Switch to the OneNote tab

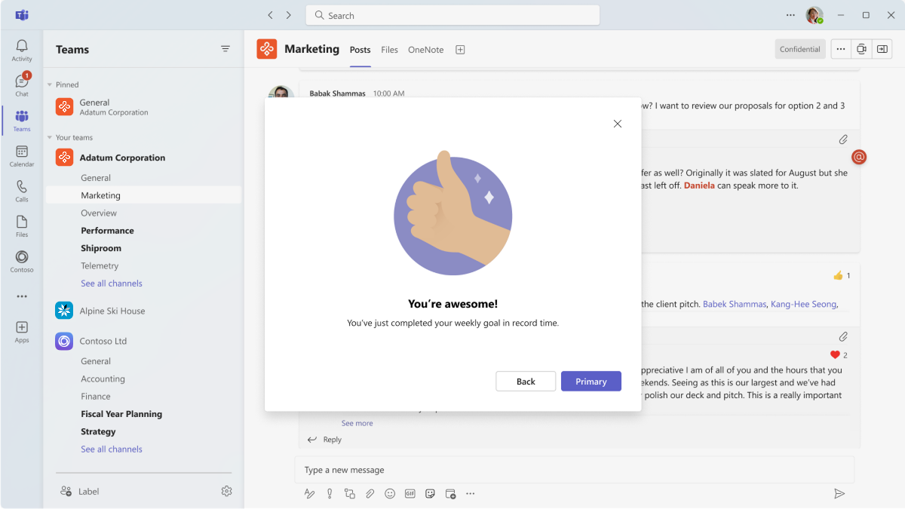click(x=426, y=50)
